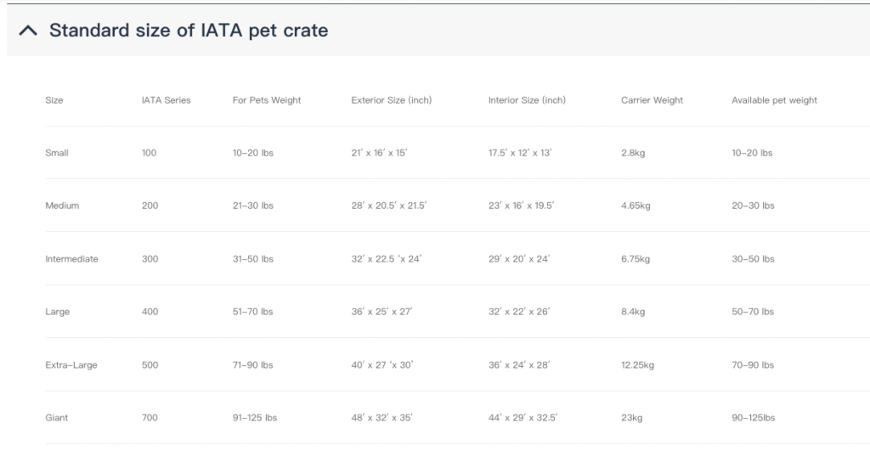Click IATA series '100' cell
Image resolution: width=870 pixels, height=451 pixels.
coord(149,153)
